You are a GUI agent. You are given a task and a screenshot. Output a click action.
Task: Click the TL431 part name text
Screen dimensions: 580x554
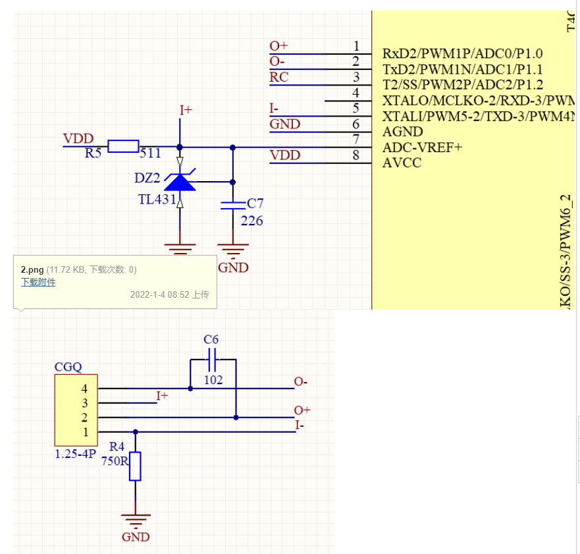click(157, 200)
